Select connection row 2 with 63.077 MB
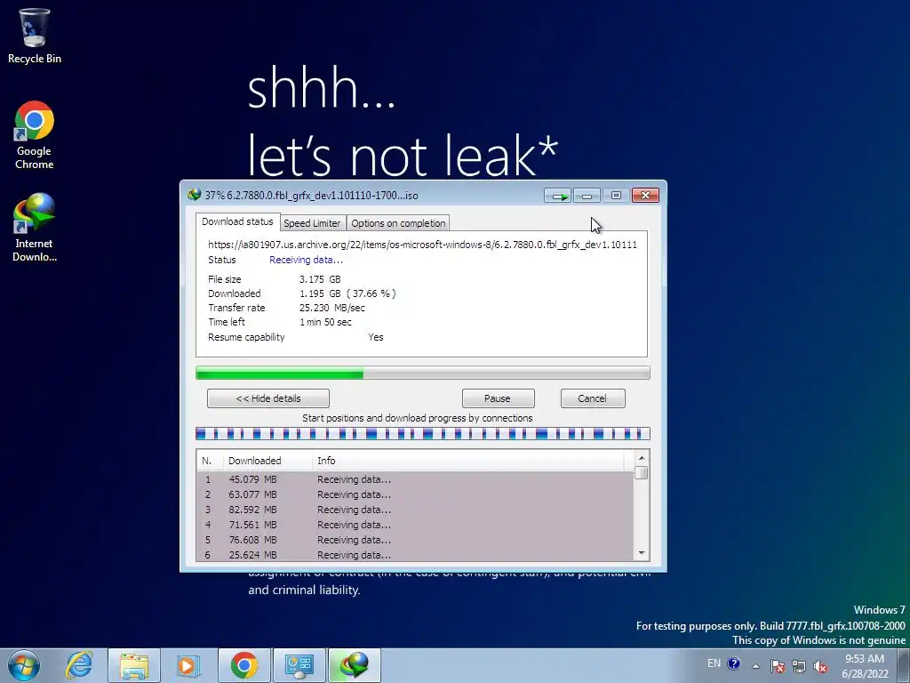The width and height of the screenshot is (910, 683). 416,494
